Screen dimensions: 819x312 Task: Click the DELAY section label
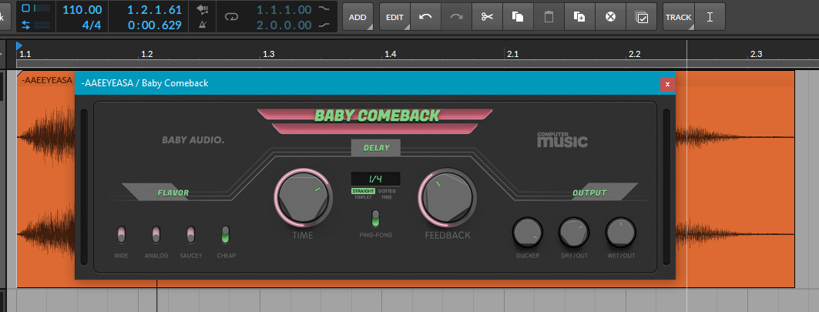click(x=376, y=148)
